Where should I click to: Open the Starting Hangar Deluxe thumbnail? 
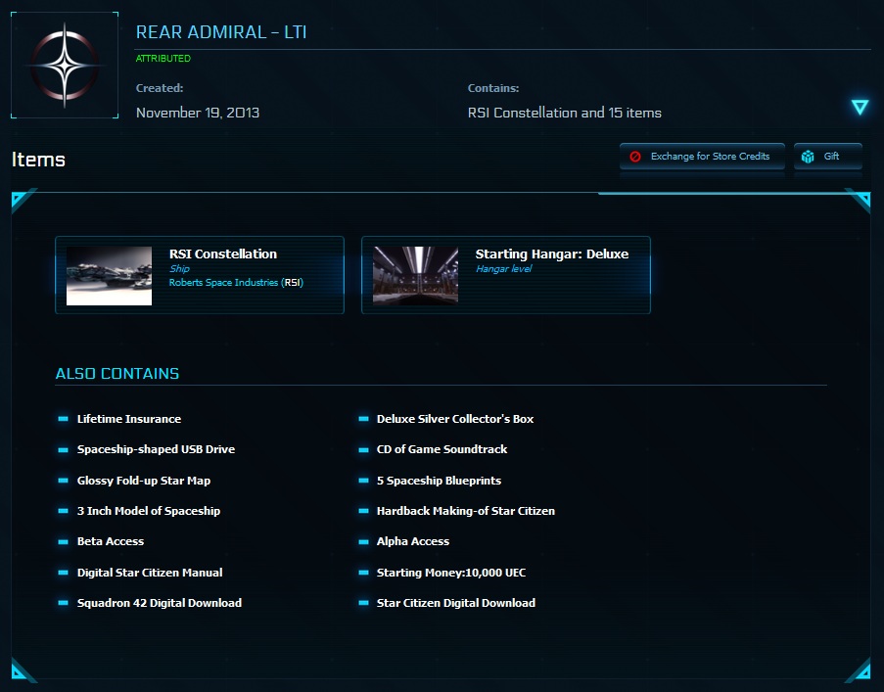(x=415, y=276)
